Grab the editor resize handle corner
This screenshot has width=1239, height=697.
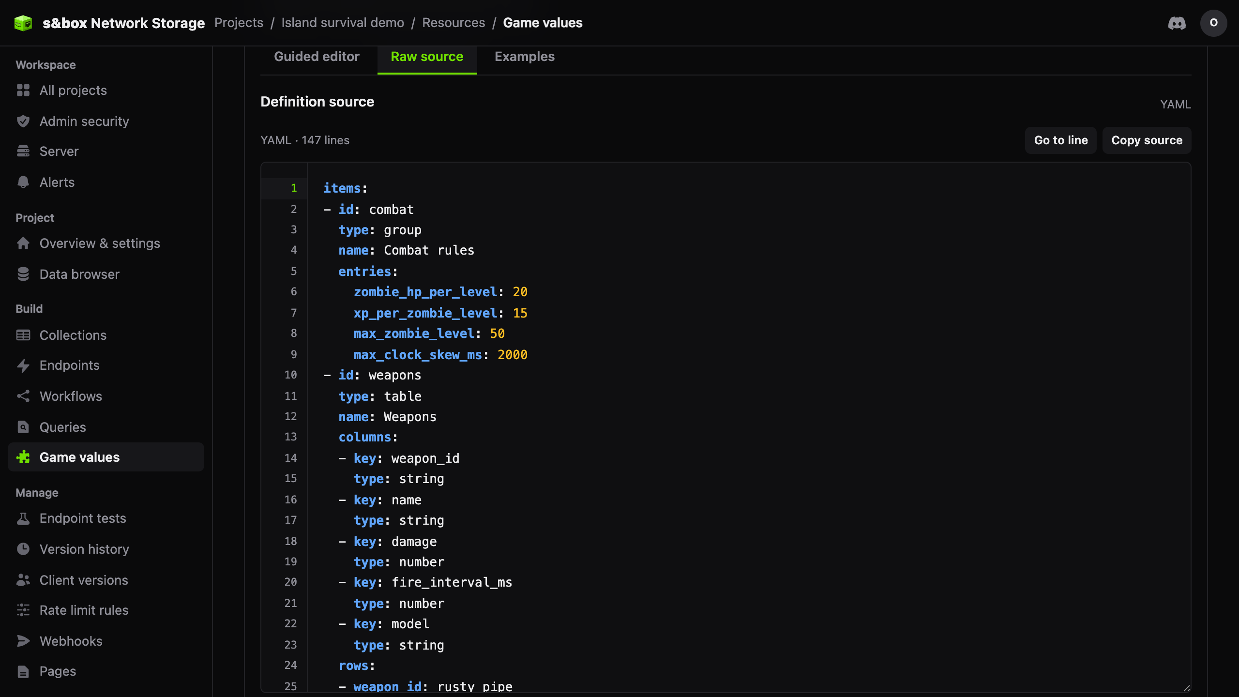pyautogui.click(x=1186, y=688)
